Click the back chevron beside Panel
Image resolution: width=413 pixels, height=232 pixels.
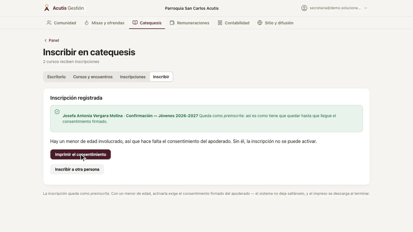tap(45, 40)
